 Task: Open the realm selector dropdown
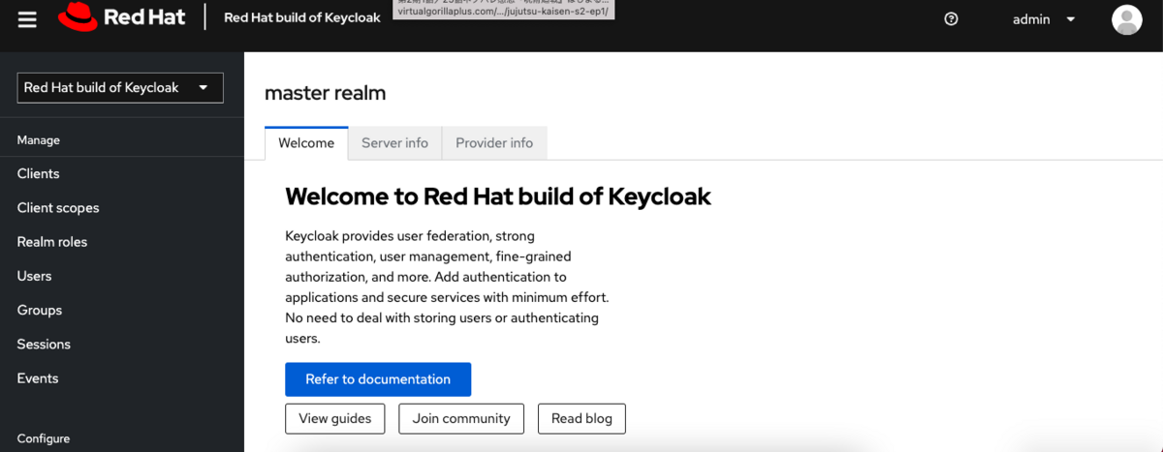[x=120, y=87]
